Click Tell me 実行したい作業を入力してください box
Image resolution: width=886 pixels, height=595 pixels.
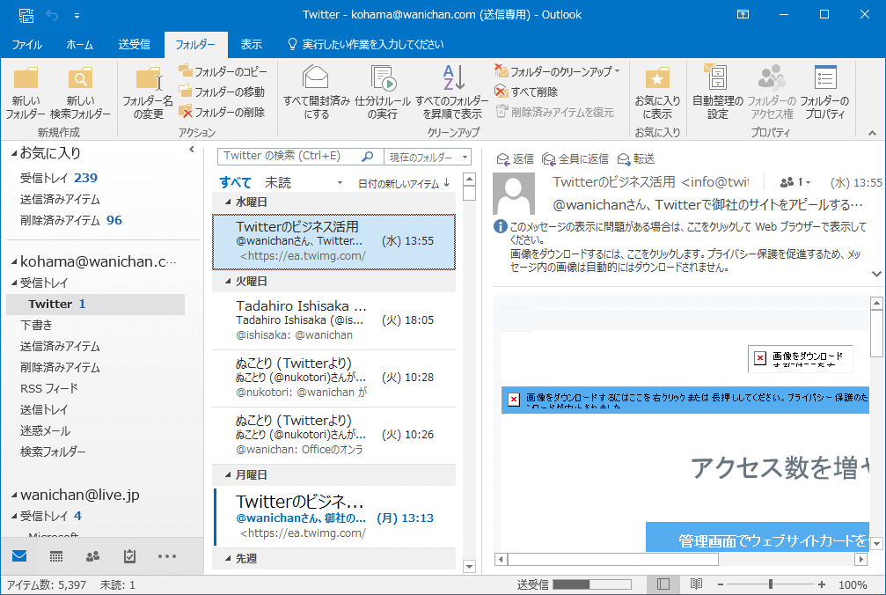coord(366,44)
